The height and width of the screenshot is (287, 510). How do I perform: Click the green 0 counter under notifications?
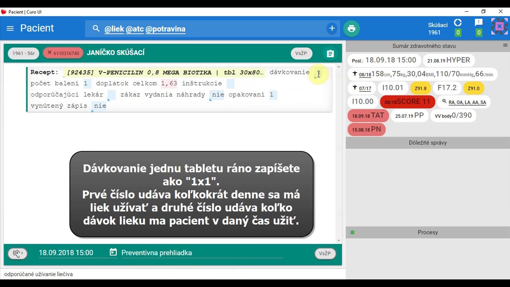(479, 33)
